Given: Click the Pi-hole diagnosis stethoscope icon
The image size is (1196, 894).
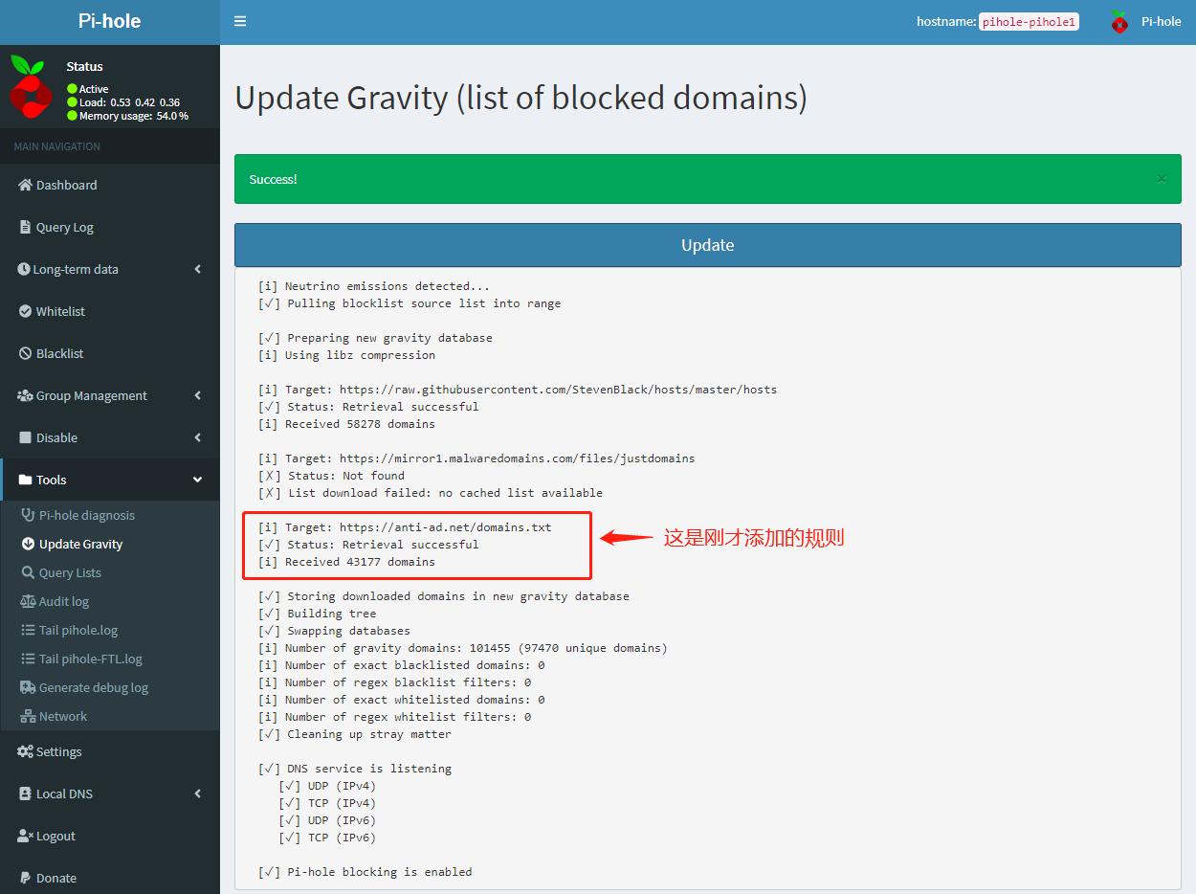Looking at the screenshot, I should (28, 515).
